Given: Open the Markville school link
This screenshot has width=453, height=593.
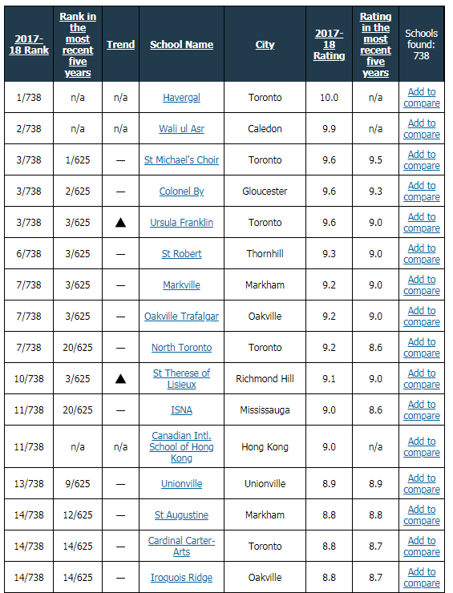Looking at the screenshot, I should tap(182, 285).
